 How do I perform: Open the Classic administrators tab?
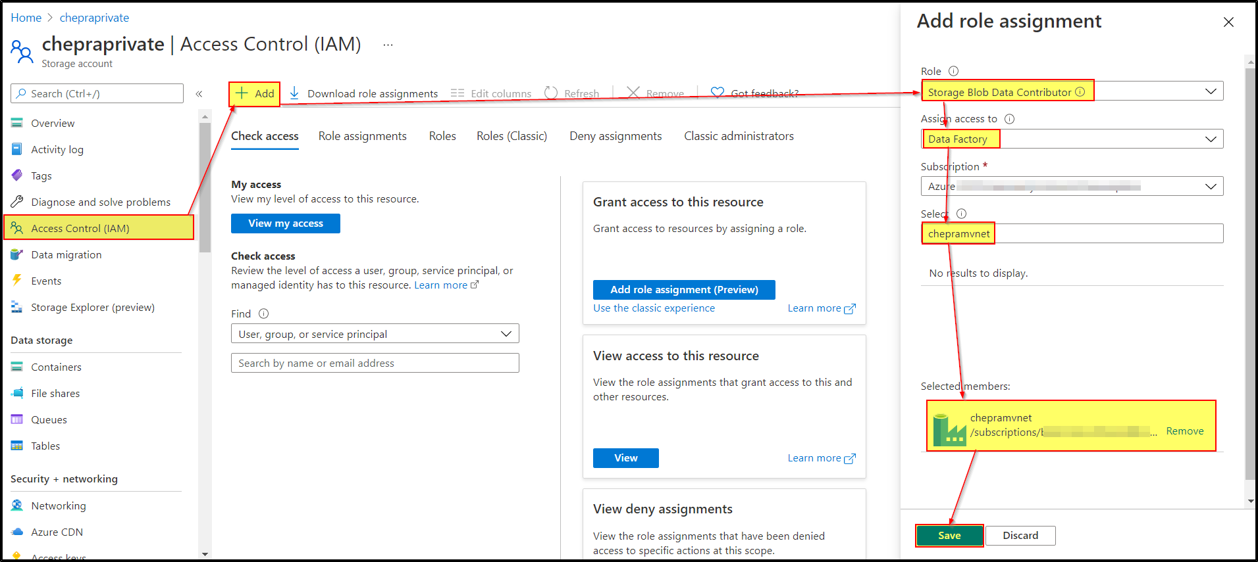739,136
